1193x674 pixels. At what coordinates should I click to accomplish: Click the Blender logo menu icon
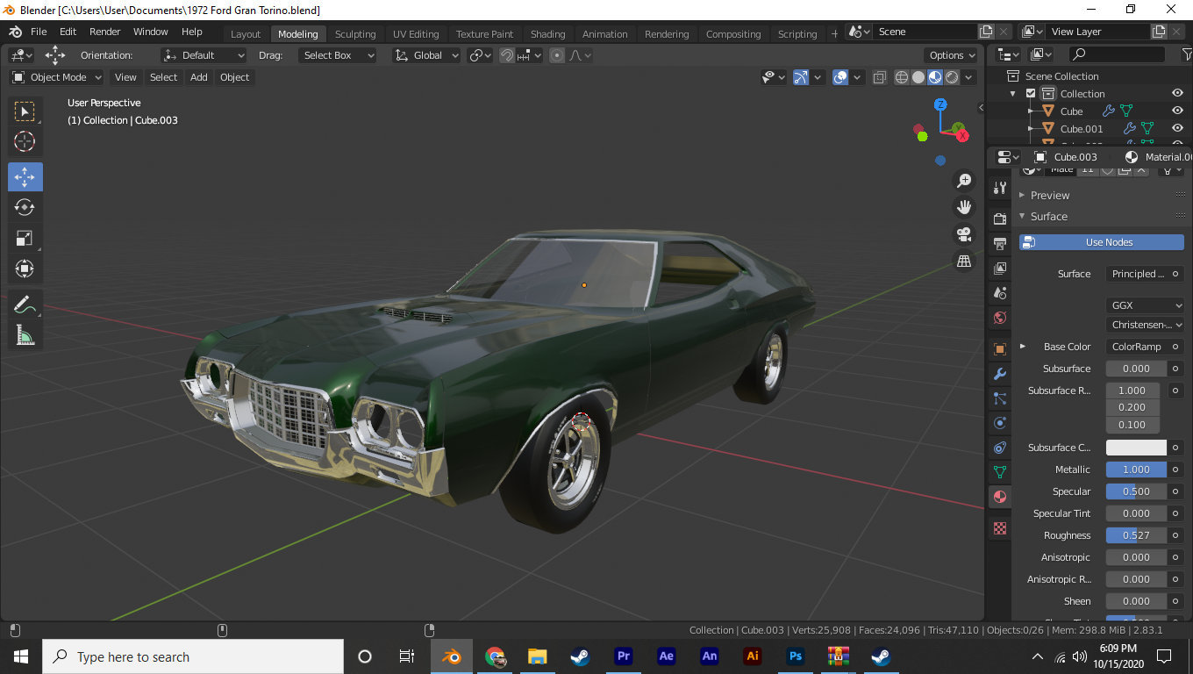16,32
